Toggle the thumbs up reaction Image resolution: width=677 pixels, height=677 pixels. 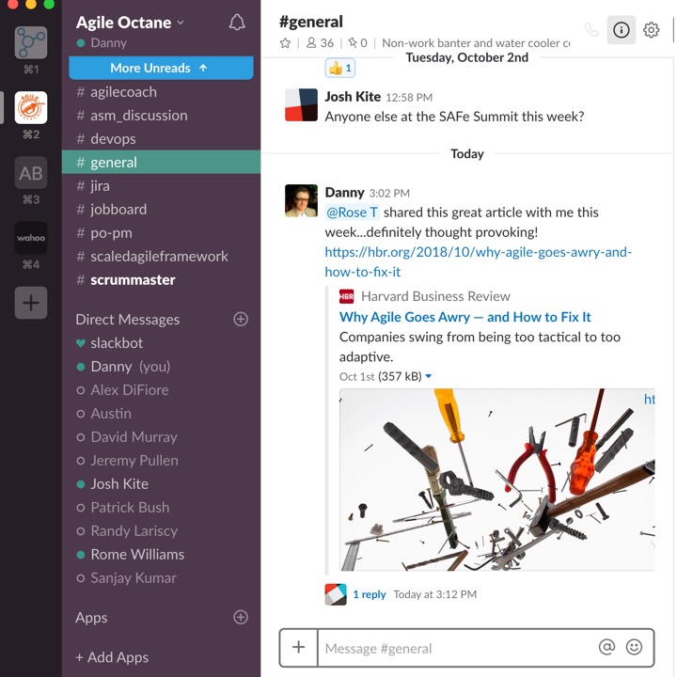[339, 68]
